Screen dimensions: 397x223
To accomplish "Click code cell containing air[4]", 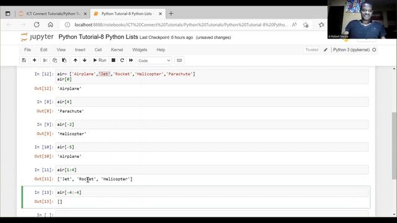I will 212,102.
